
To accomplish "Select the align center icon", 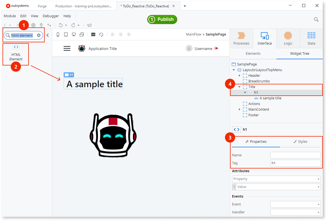I will point(121,34).
